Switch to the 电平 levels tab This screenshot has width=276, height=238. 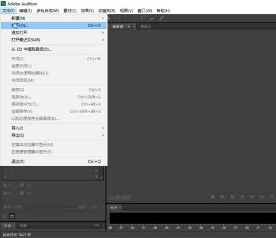click(114, 208)
